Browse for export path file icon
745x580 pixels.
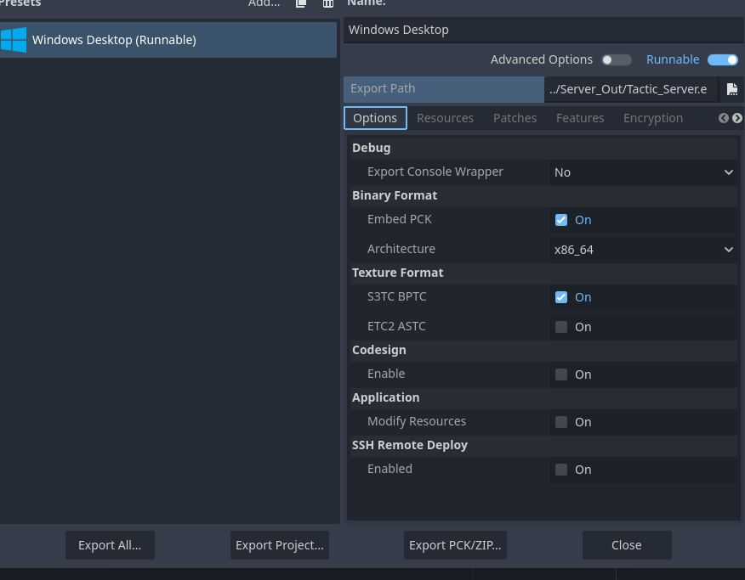[732, 89]
